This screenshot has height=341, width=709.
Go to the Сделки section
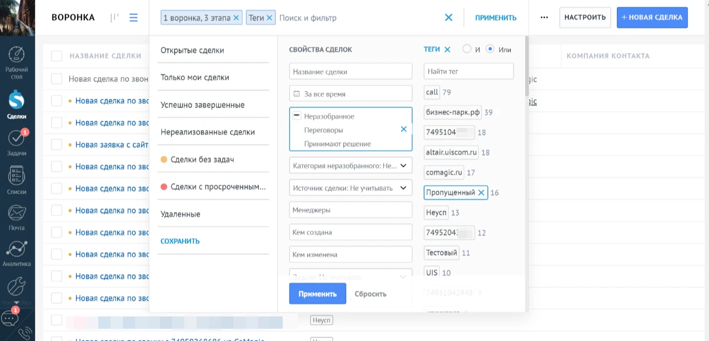[17, 105]
